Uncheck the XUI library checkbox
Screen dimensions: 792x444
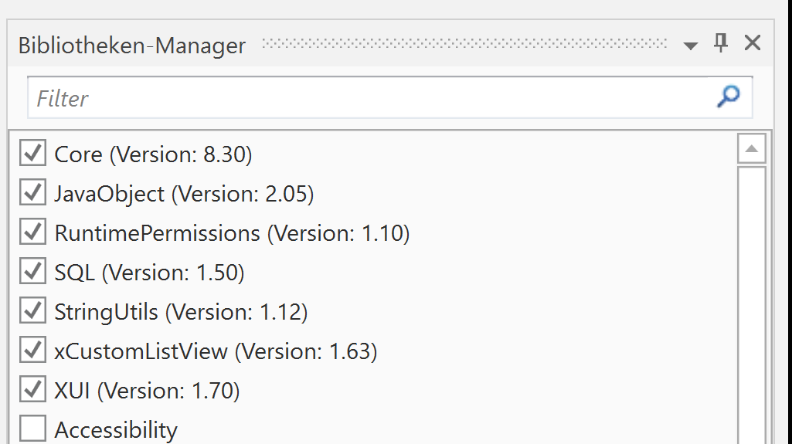pyautogui.click(x=32, y=390)
